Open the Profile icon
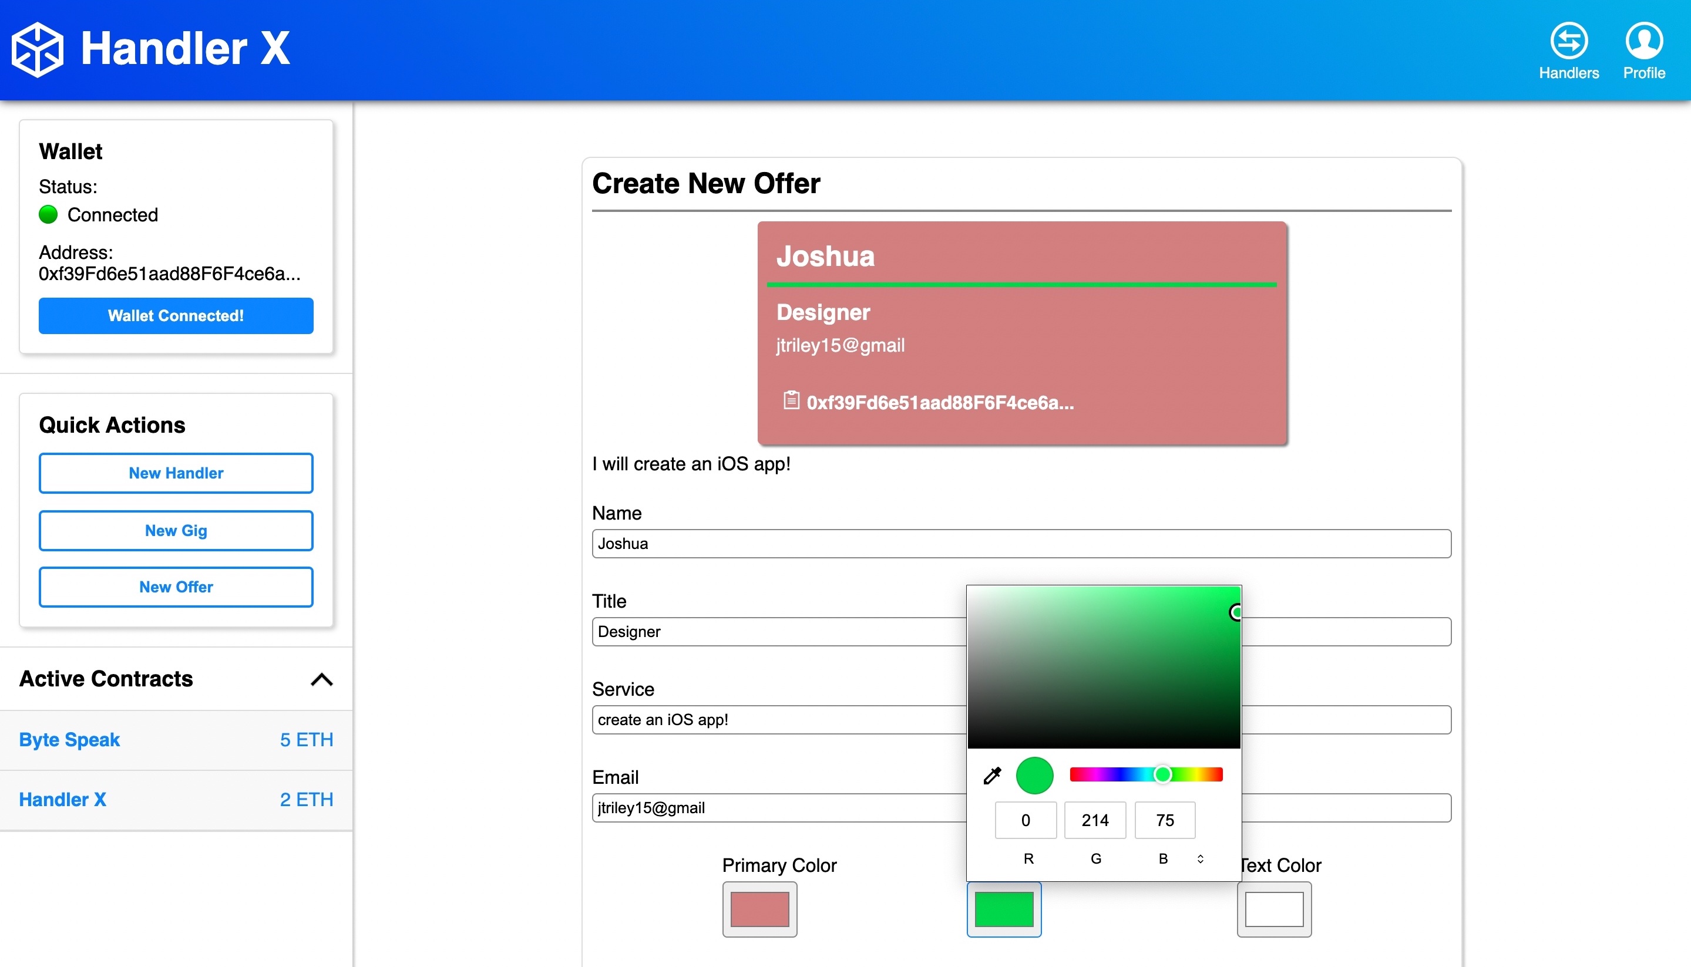This screenshot has width=1691, height=967. (1644, 41)
